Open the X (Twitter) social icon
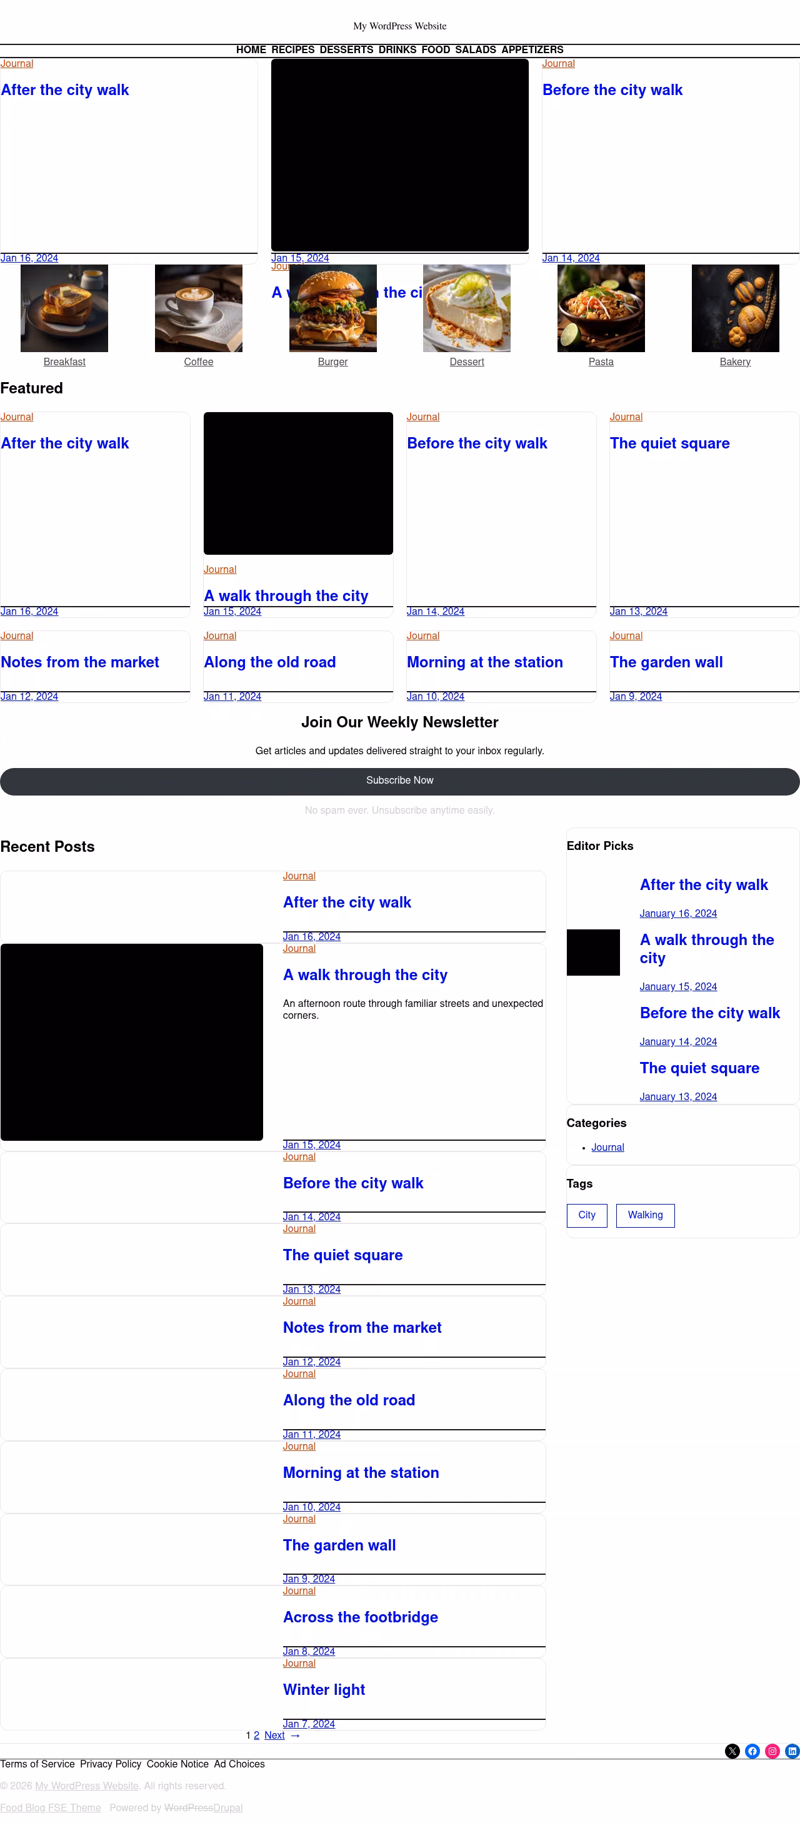Screen dimensions: 800x1825 (x=732, y=1751)
